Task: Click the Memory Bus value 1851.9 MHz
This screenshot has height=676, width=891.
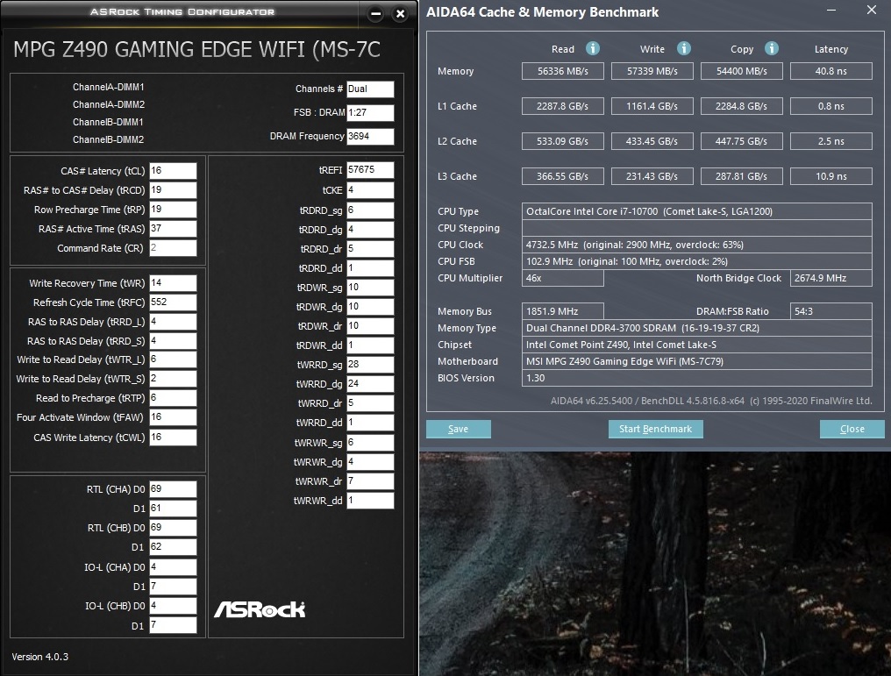Action: (x=562, y=311)
